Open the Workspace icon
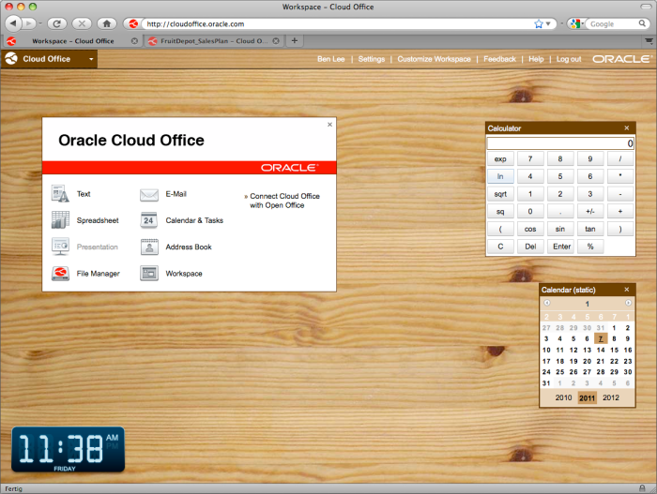657x494 pixels. tap(149, 274)
